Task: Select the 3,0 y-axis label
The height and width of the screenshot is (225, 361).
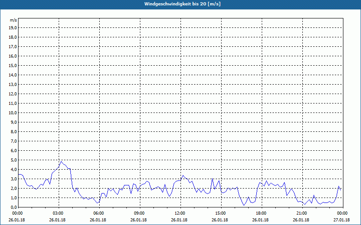Action: click(x=14, y=179)
